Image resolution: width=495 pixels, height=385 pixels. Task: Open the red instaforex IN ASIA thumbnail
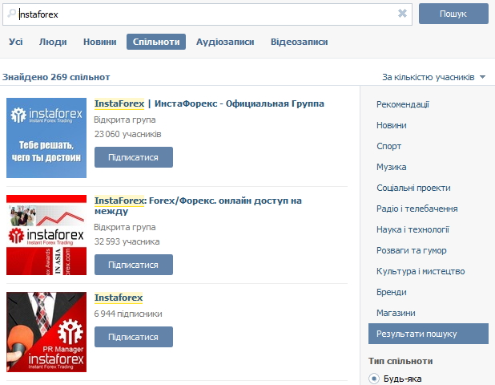[x=46, y=235]
